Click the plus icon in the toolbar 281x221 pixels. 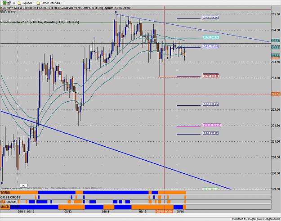[14, 3]
